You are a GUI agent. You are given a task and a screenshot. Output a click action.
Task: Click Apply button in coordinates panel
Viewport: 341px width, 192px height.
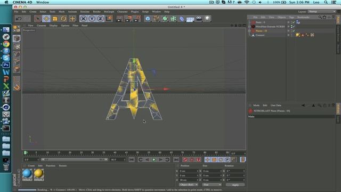pyautogui.click(x=235, y=185)
